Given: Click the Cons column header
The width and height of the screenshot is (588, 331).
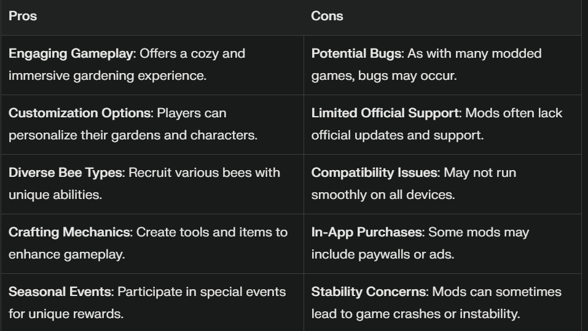Looking at the screenshot, I should point(327,16).
